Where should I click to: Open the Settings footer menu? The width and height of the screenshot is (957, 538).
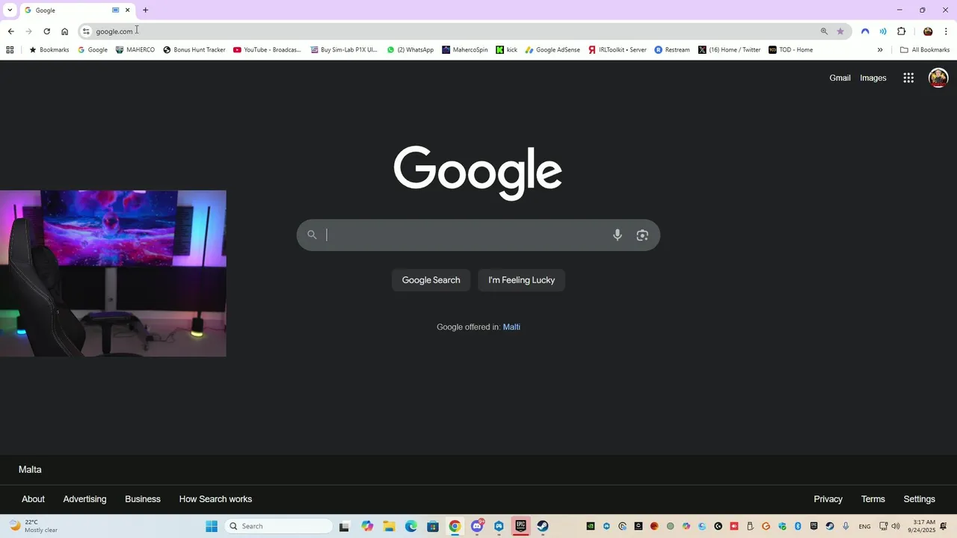919,499
